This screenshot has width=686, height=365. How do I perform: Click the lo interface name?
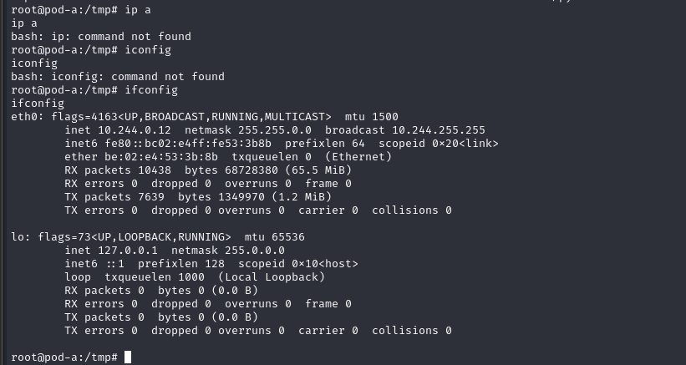[18, 236]
